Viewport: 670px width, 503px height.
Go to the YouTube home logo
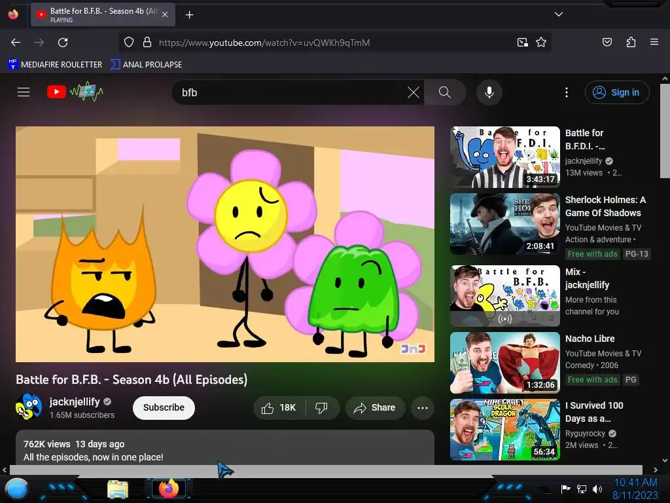75,92
